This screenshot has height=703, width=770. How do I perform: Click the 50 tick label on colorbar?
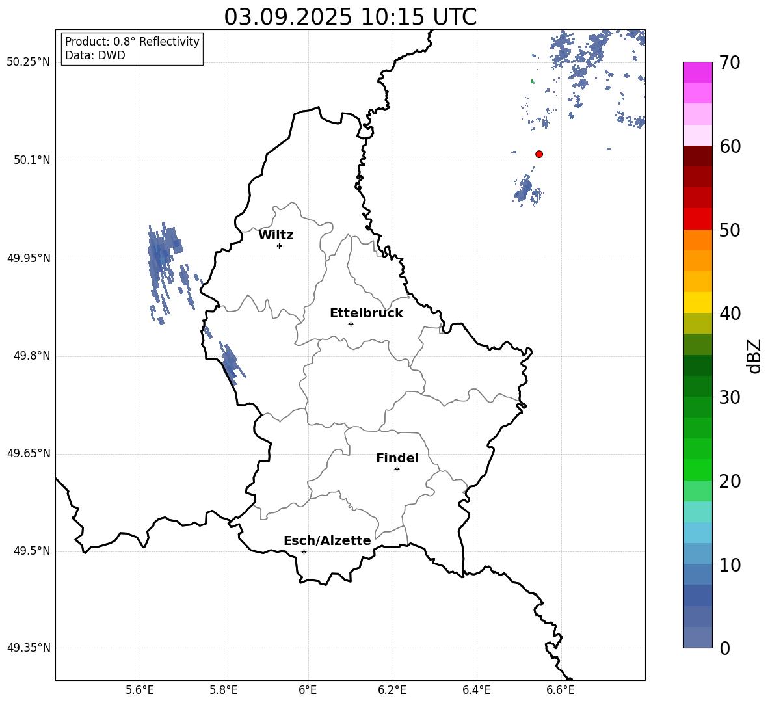click(x=730, y=230)
